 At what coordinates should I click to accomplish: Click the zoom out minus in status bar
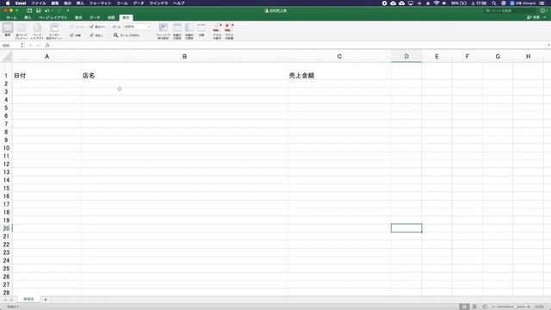[493, 307]
